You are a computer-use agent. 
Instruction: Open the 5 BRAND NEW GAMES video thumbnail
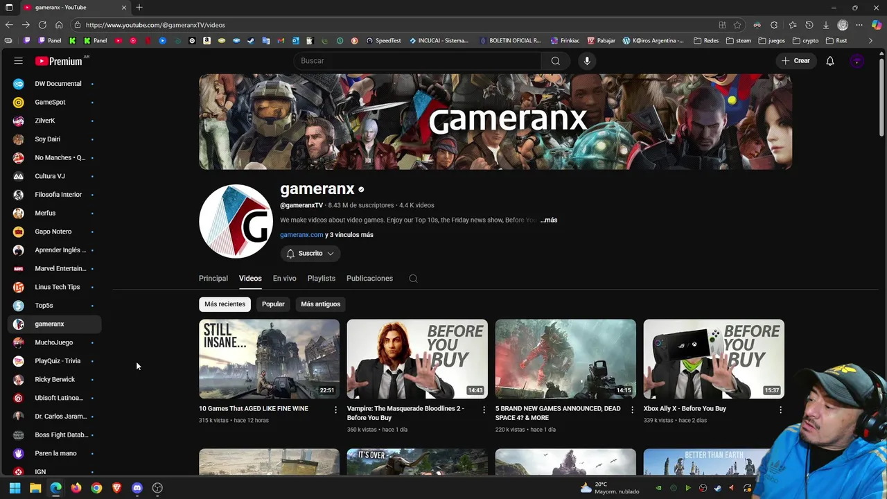coord(565,359)
